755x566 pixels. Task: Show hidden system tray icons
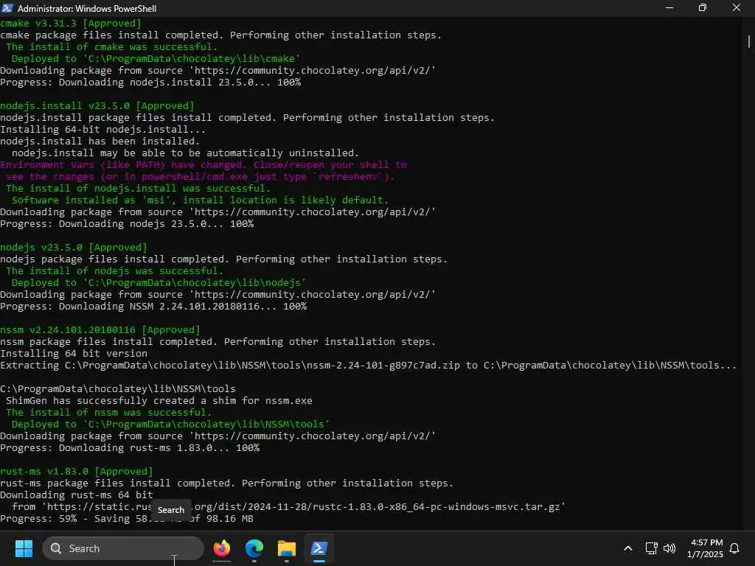(x=628, y=548)
